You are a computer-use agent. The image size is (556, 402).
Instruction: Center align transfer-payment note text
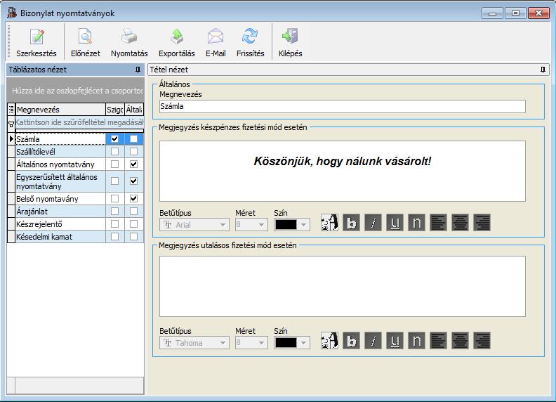point(461,341)
